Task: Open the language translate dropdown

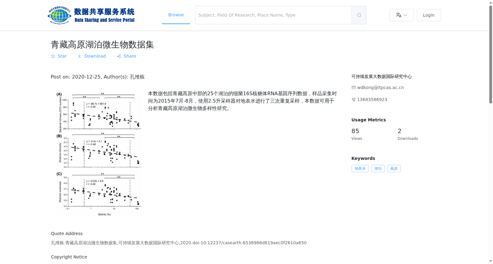Action: pyautogui.click(x=401, y=15)
